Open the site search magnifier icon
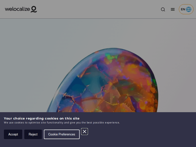This screenshot has height=147, width=196. tap(163, 9)
